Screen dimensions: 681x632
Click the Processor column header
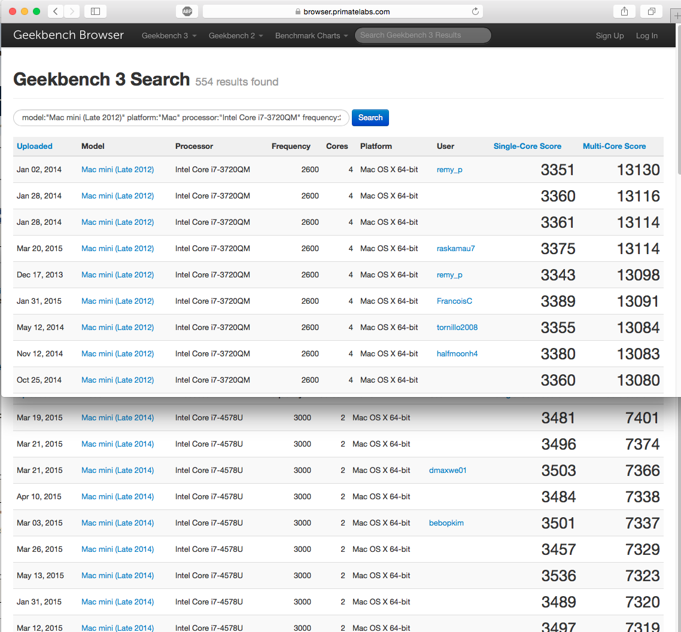(x=194, y=146)
